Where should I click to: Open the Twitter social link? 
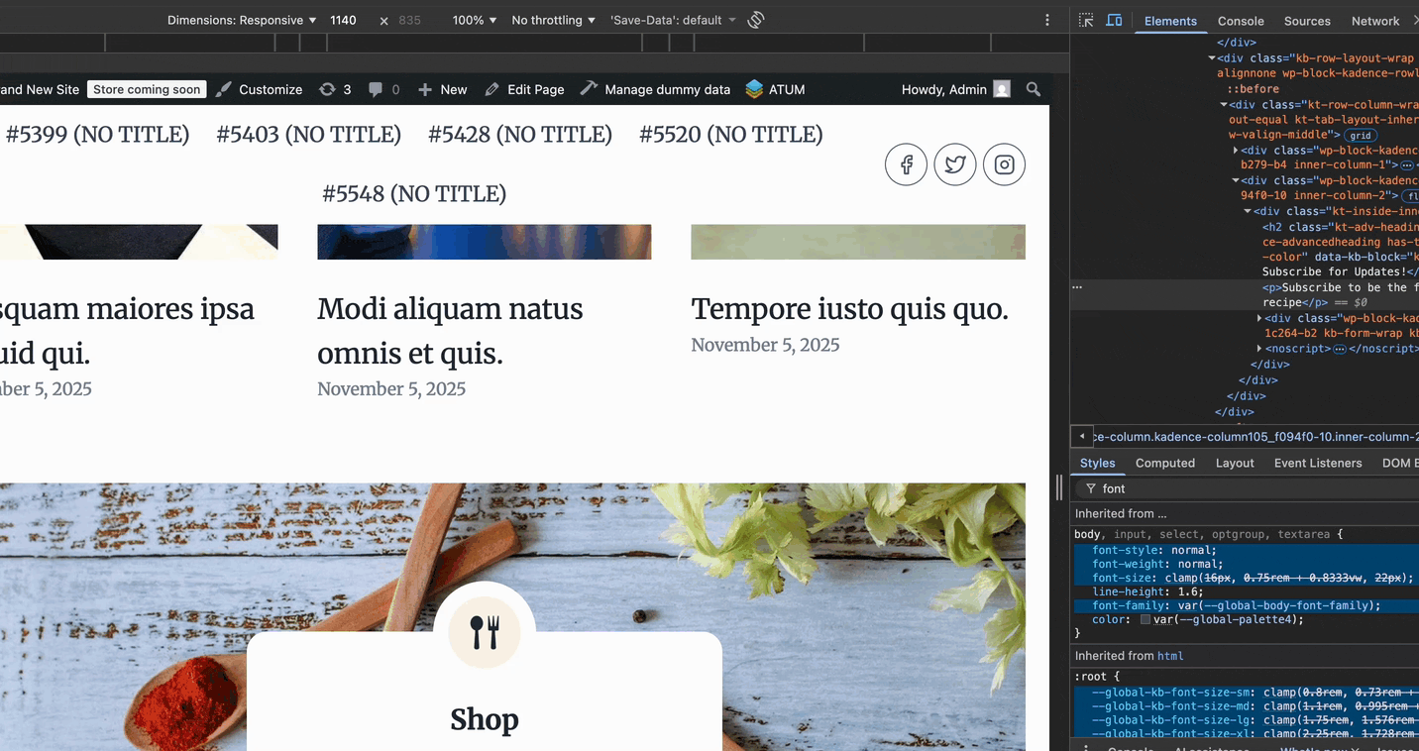point(954,164)
